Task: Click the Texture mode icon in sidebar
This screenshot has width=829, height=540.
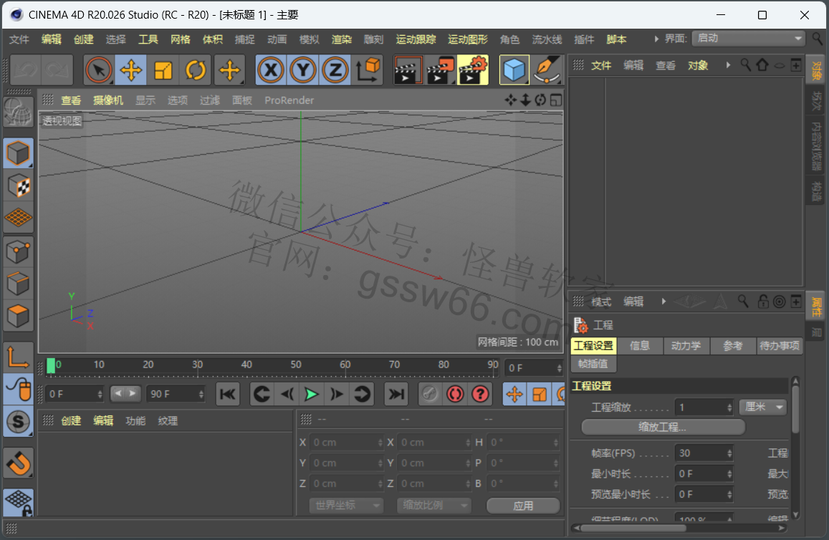Action: [19, 186]
